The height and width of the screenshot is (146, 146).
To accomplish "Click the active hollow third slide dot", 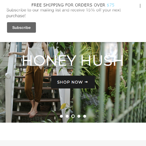I will tap(73, 116).
